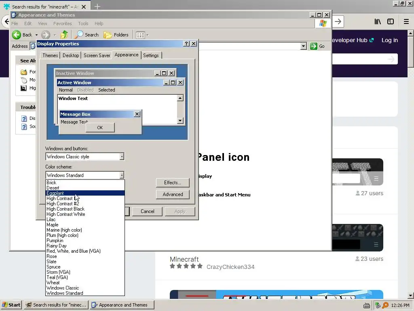Open a new browser tab plus icon
The height and width of the screenshot is (311, 414).
pyautogui.click(x=97, y=6)
